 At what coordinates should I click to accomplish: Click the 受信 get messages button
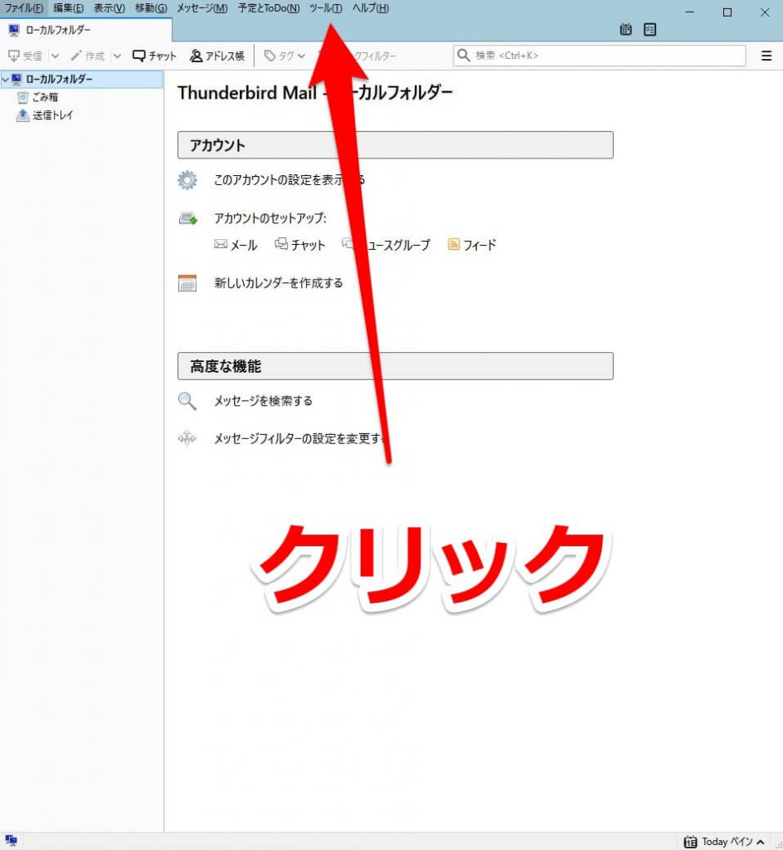tap(26, 56)
